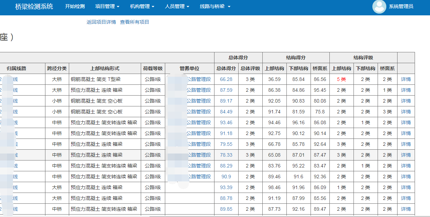Expand the 机构管理 dropdown menu
Screen dimensions: 430x217
[142, 6]
